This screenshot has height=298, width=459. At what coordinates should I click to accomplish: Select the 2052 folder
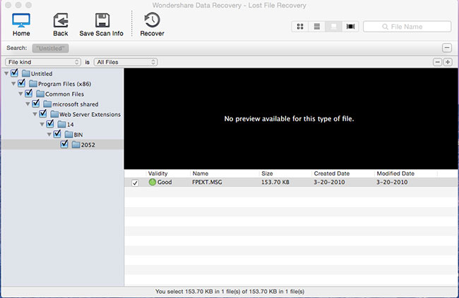point(83,144)
